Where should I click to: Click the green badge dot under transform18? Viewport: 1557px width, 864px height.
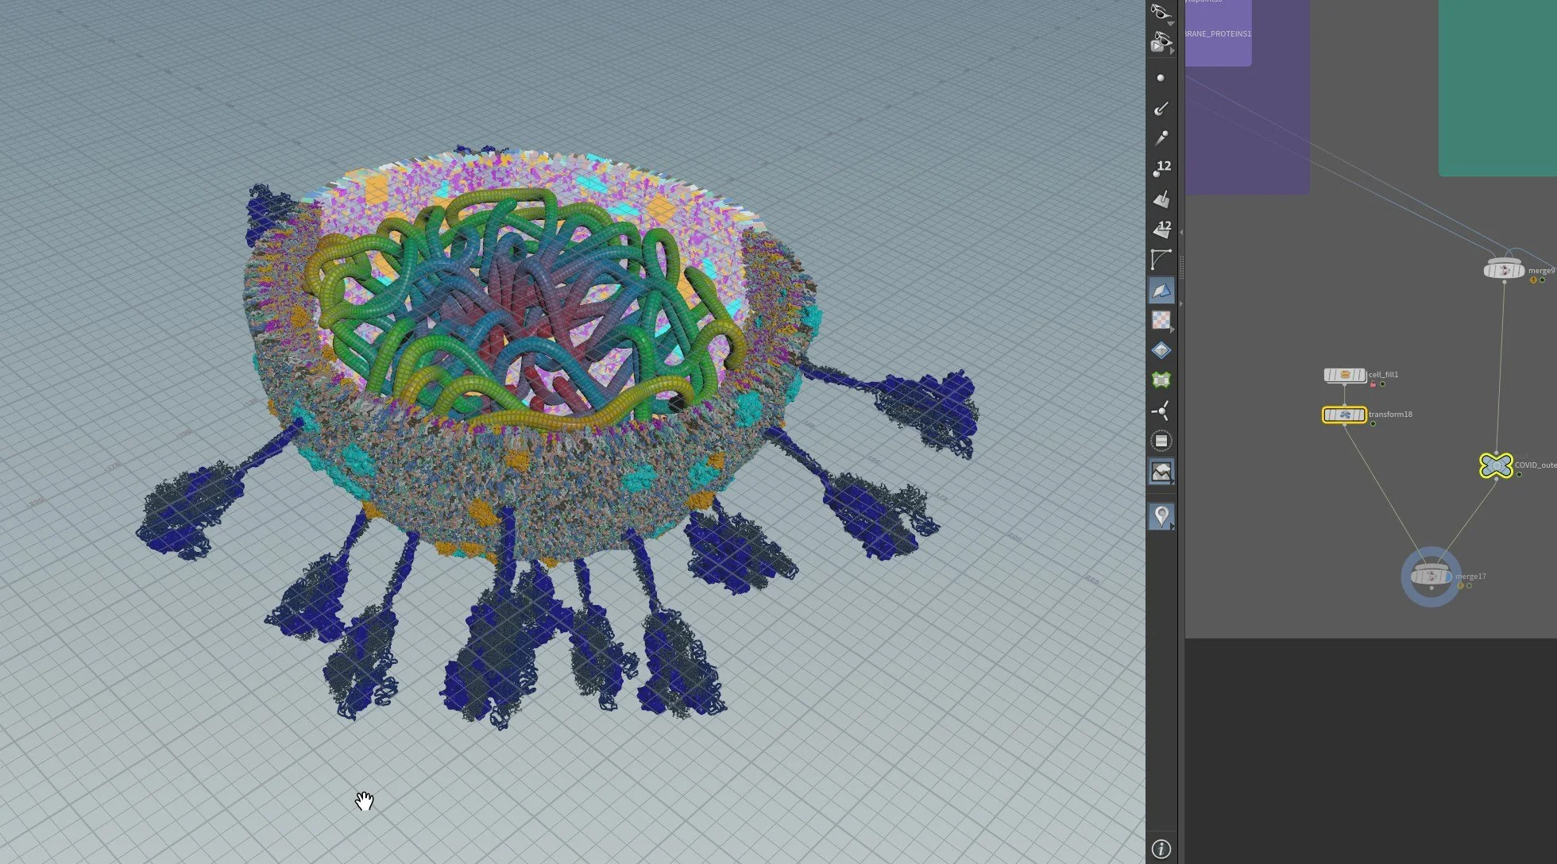pos(1373,424)
